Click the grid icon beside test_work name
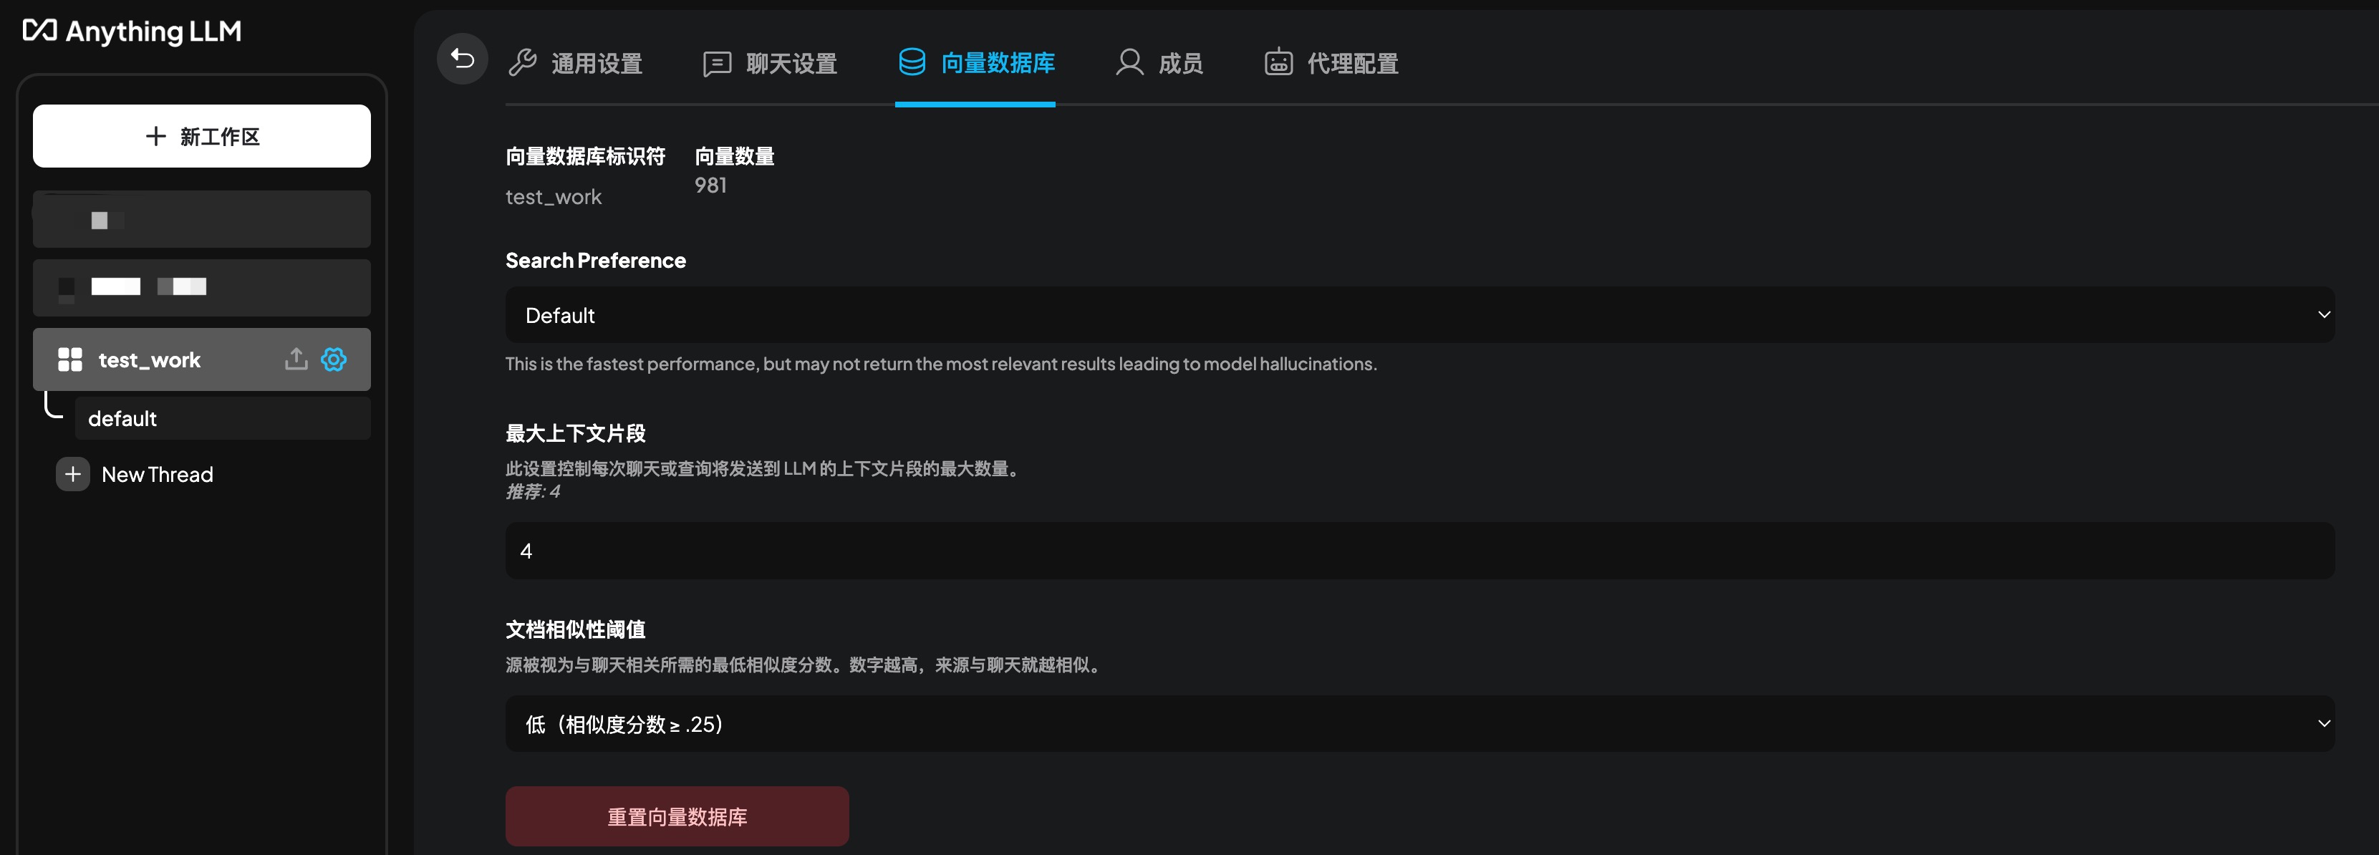The image size is (2379, 855). pyautogui.click(x=69, y=360)
